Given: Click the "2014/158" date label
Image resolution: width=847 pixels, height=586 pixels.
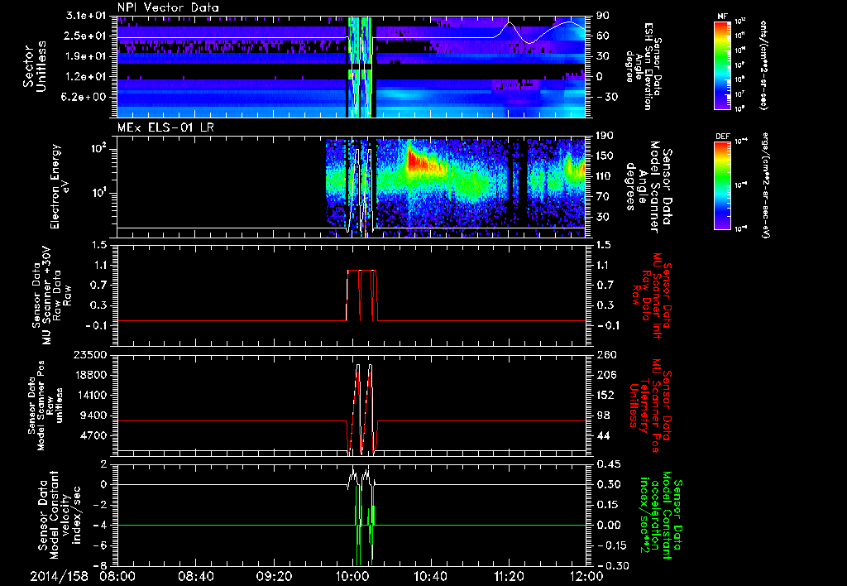Looking at the screenshot, I should pyautogui.click(x=59, y=576).
